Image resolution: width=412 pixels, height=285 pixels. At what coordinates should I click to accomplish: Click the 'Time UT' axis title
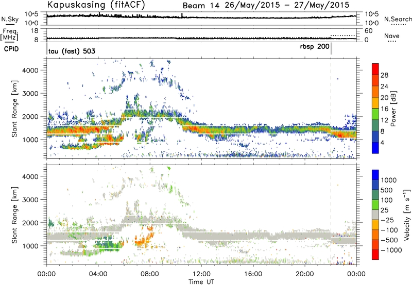[x=201, y=282]
